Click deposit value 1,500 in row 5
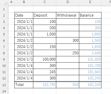This screenshot has width=111, height=94. point(45,34)
